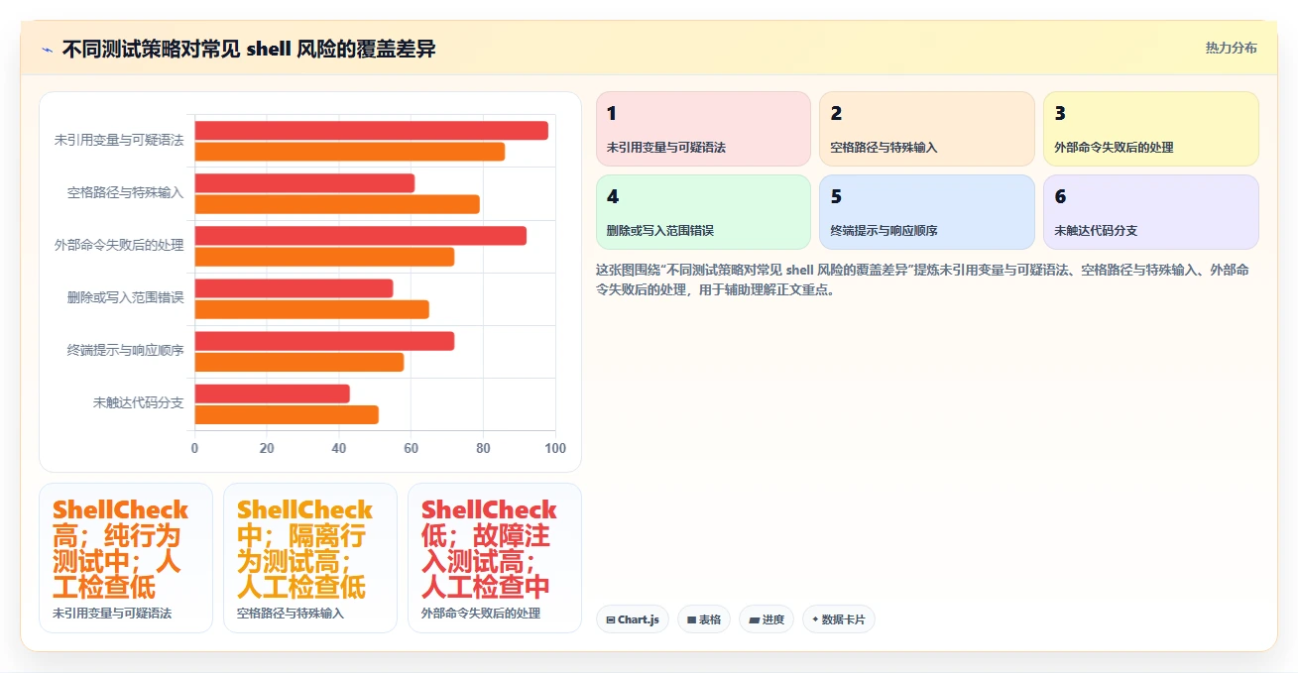1298x673 pixels.
Task: Click the number 1 in the pink card
Action: [x=612, y=114]
